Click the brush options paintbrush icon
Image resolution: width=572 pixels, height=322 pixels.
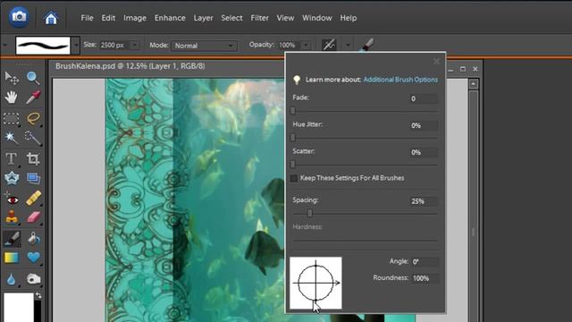tap(367, 45)
